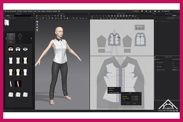183x122 pixels.
Task: Click the pause simulation icon in the 3D toolbar
Action: coord(64,16)
